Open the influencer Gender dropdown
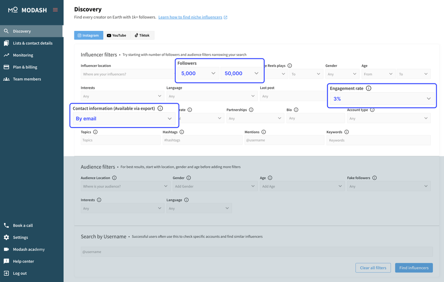 [342, 74]
